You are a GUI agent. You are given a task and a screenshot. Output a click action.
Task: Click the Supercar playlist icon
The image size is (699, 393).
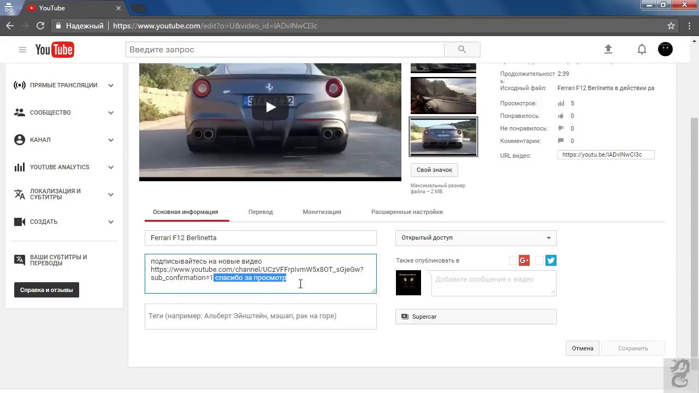click(x=405, y=317)
